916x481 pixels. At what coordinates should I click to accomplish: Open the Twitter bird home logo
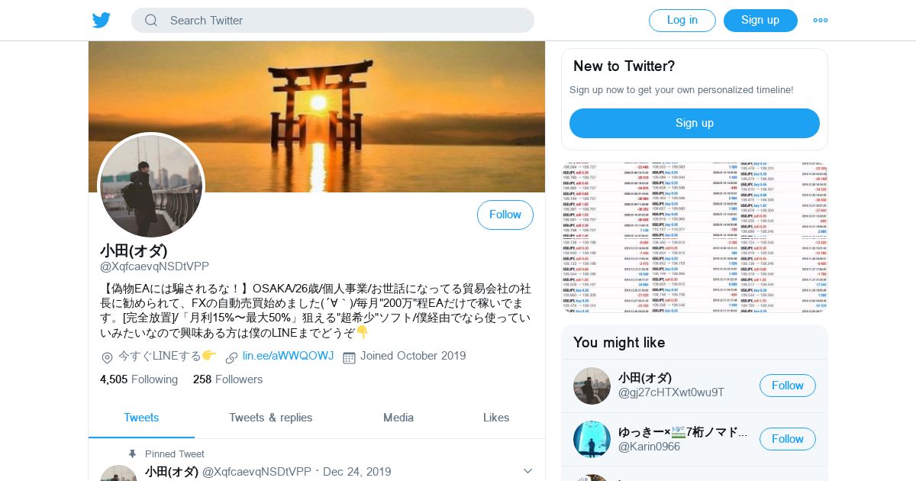point(102,21)
